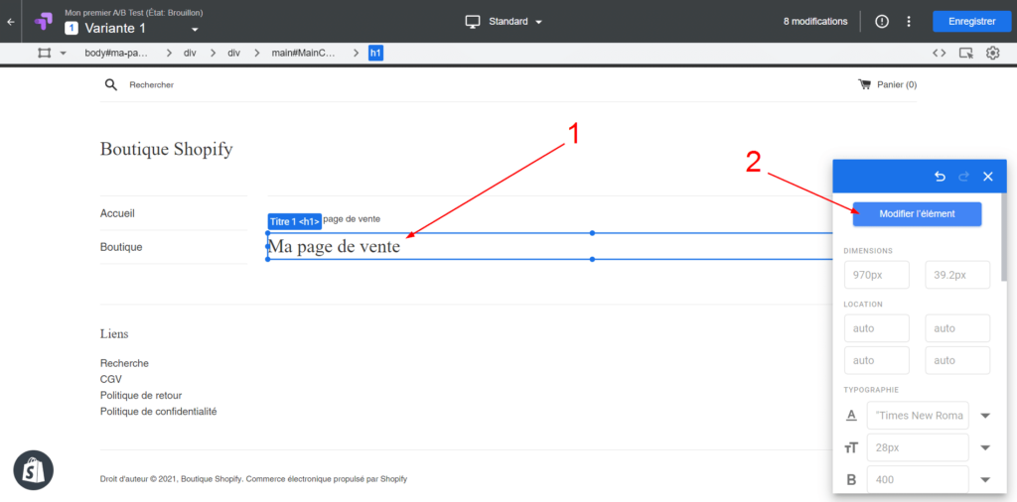
Task: Select the first div breadcrumb
Action: point(190,54)
